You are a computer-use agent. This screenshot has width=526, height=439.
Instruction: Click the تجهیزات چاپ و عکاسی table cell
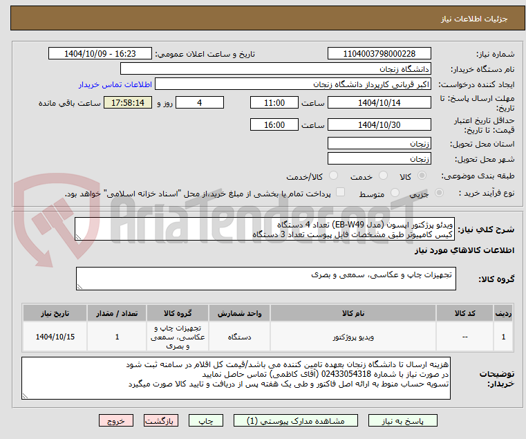pyautogui.click(x=178, y=337)
